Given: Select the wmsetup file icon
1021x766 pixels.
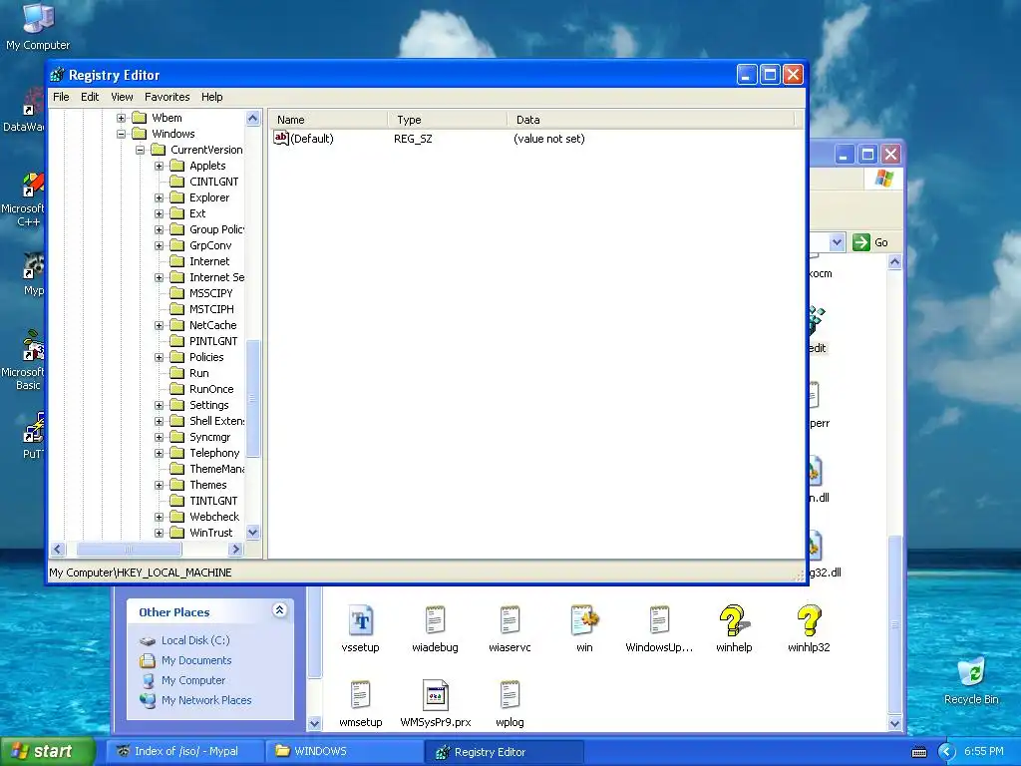Looking at the screenshot, I should click(360, 695).
